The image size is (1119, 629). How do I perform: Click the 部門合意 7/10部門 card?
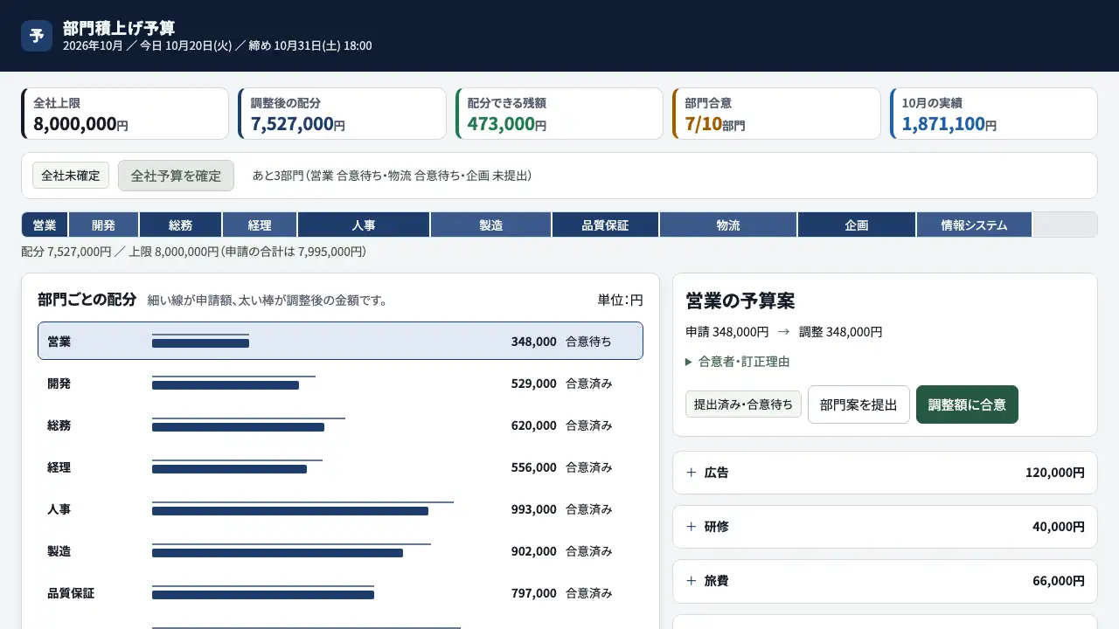pyautogui.click(x=776, y=114)
